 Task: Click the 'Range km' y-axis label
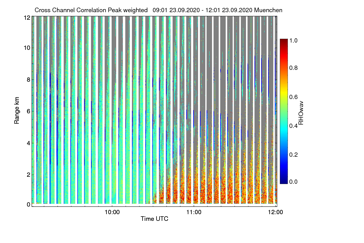pos(17,111)
